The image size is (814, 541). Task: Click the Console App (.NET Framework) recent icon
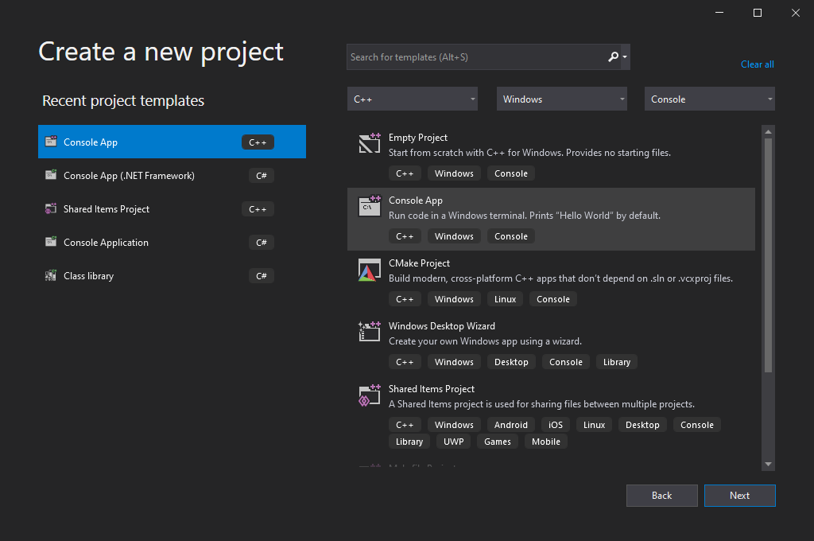(x=51, y=176)
